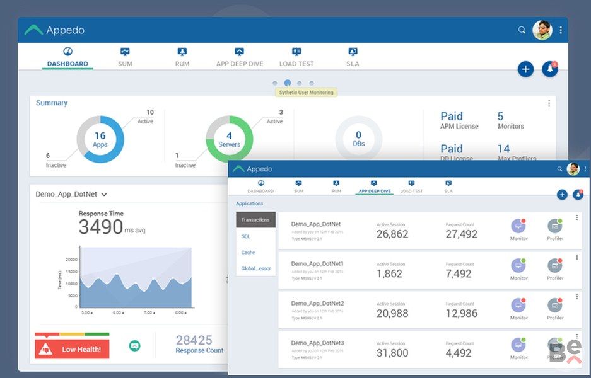
Task: Open search in the back window header
Action: click(522, 30)
